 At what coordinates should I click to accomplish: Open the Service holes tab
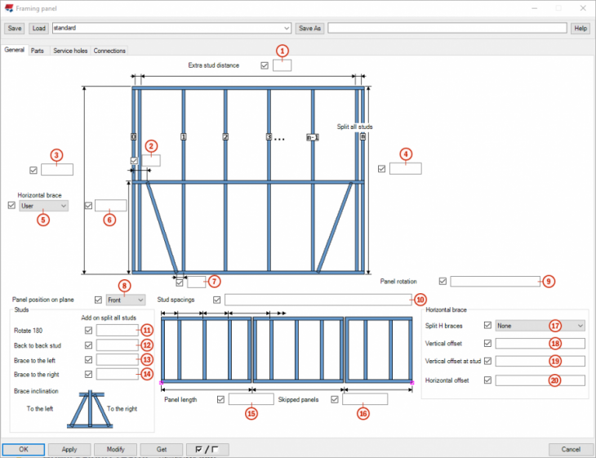70,51
